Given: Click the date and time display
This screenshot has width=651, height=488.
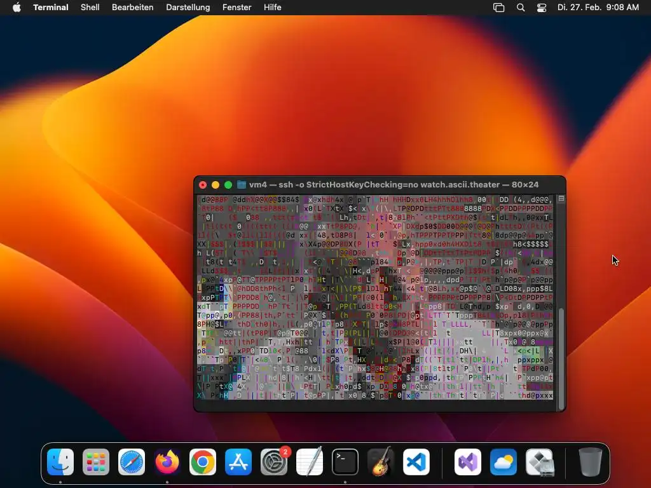Looking at the screenshot, I should 598,8.
